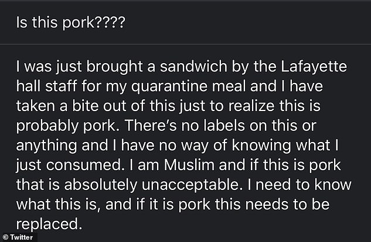This screenshot has height=242, width=371.
Task: Click the word "sandwich" in message body
Action: click(x=193, y=66)
